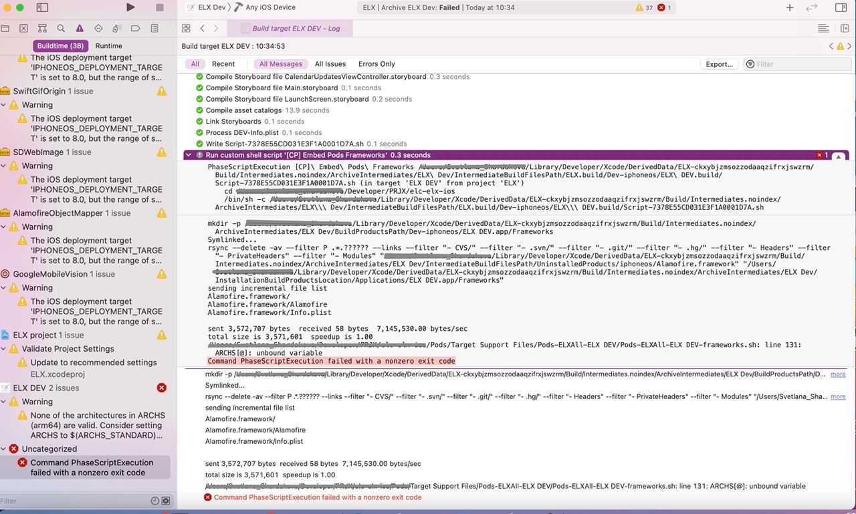Select the architectures ARCHS warning issue

click(93, 425)
